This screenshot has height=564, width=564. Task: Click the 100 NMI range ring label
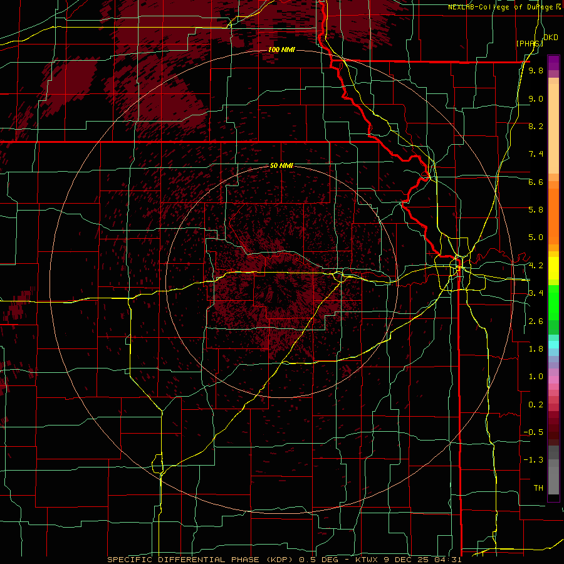(281, 50)
